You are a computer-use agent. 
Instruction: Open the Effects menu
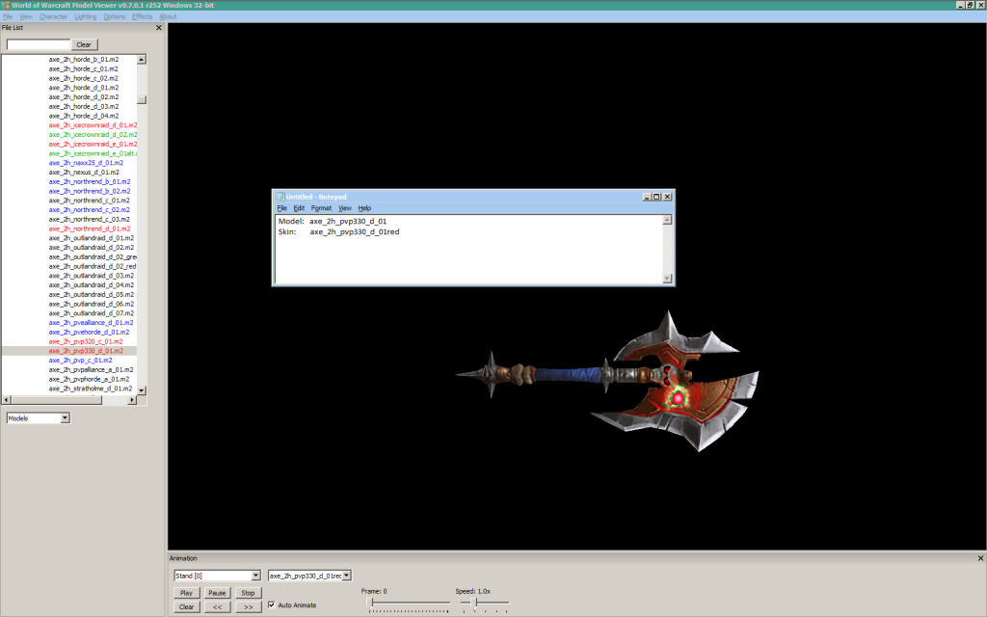[143, 17]
